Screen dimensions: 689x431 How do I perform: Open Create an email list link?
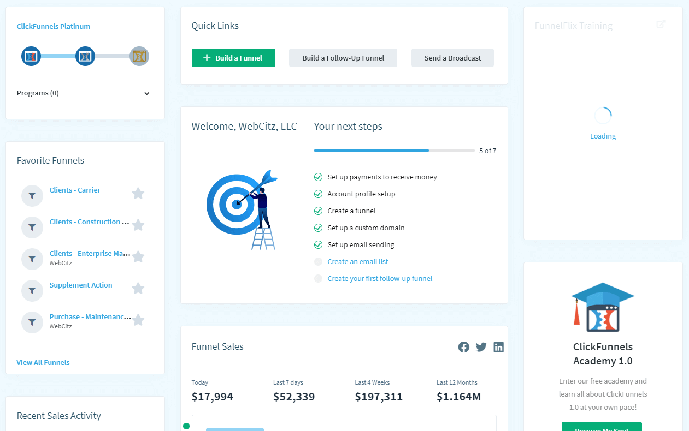pyautogui.click(x=358, y=262)
